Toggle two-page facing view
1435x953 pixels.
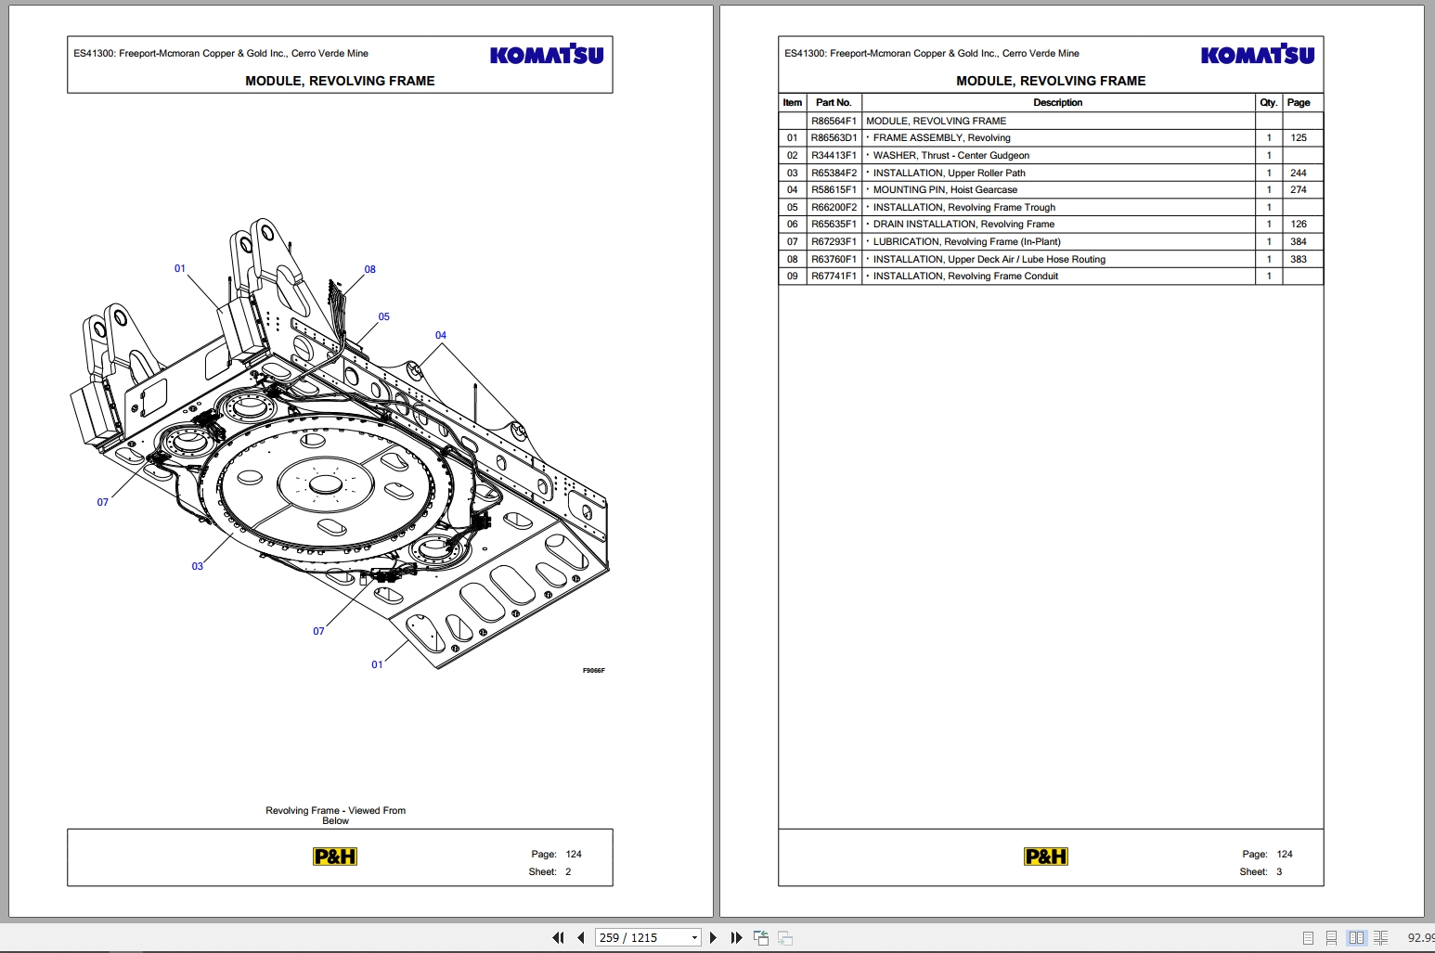click(1356, 938)
